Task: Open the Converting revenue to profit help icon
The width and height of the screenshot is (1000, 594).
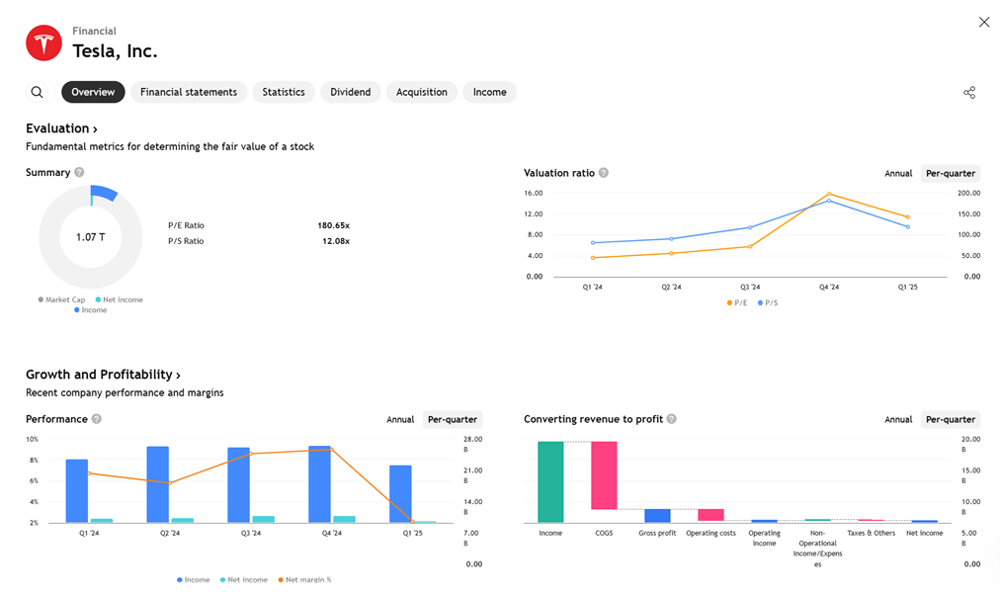Action: click(x=672, y=419)
